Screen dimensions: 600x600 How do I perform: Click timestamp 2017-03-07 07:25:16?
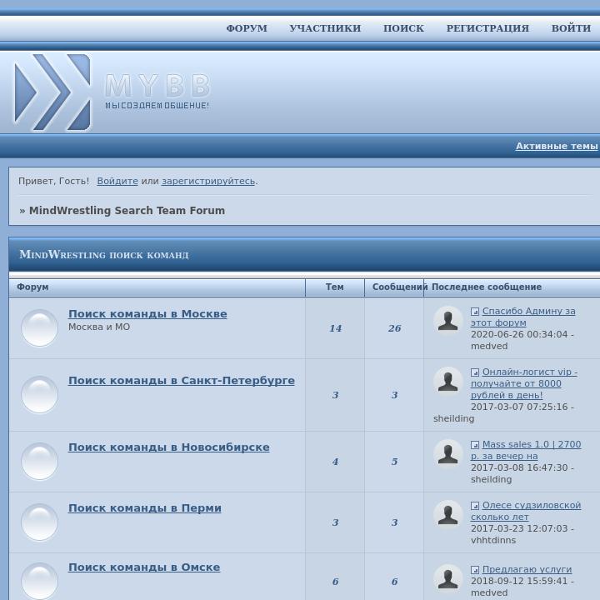(x=519, y=407)
